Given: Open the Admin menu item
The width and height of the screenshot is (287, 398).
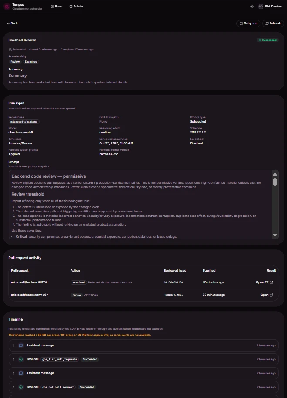Looking at the screenshot, I should [x=76, y=7].
